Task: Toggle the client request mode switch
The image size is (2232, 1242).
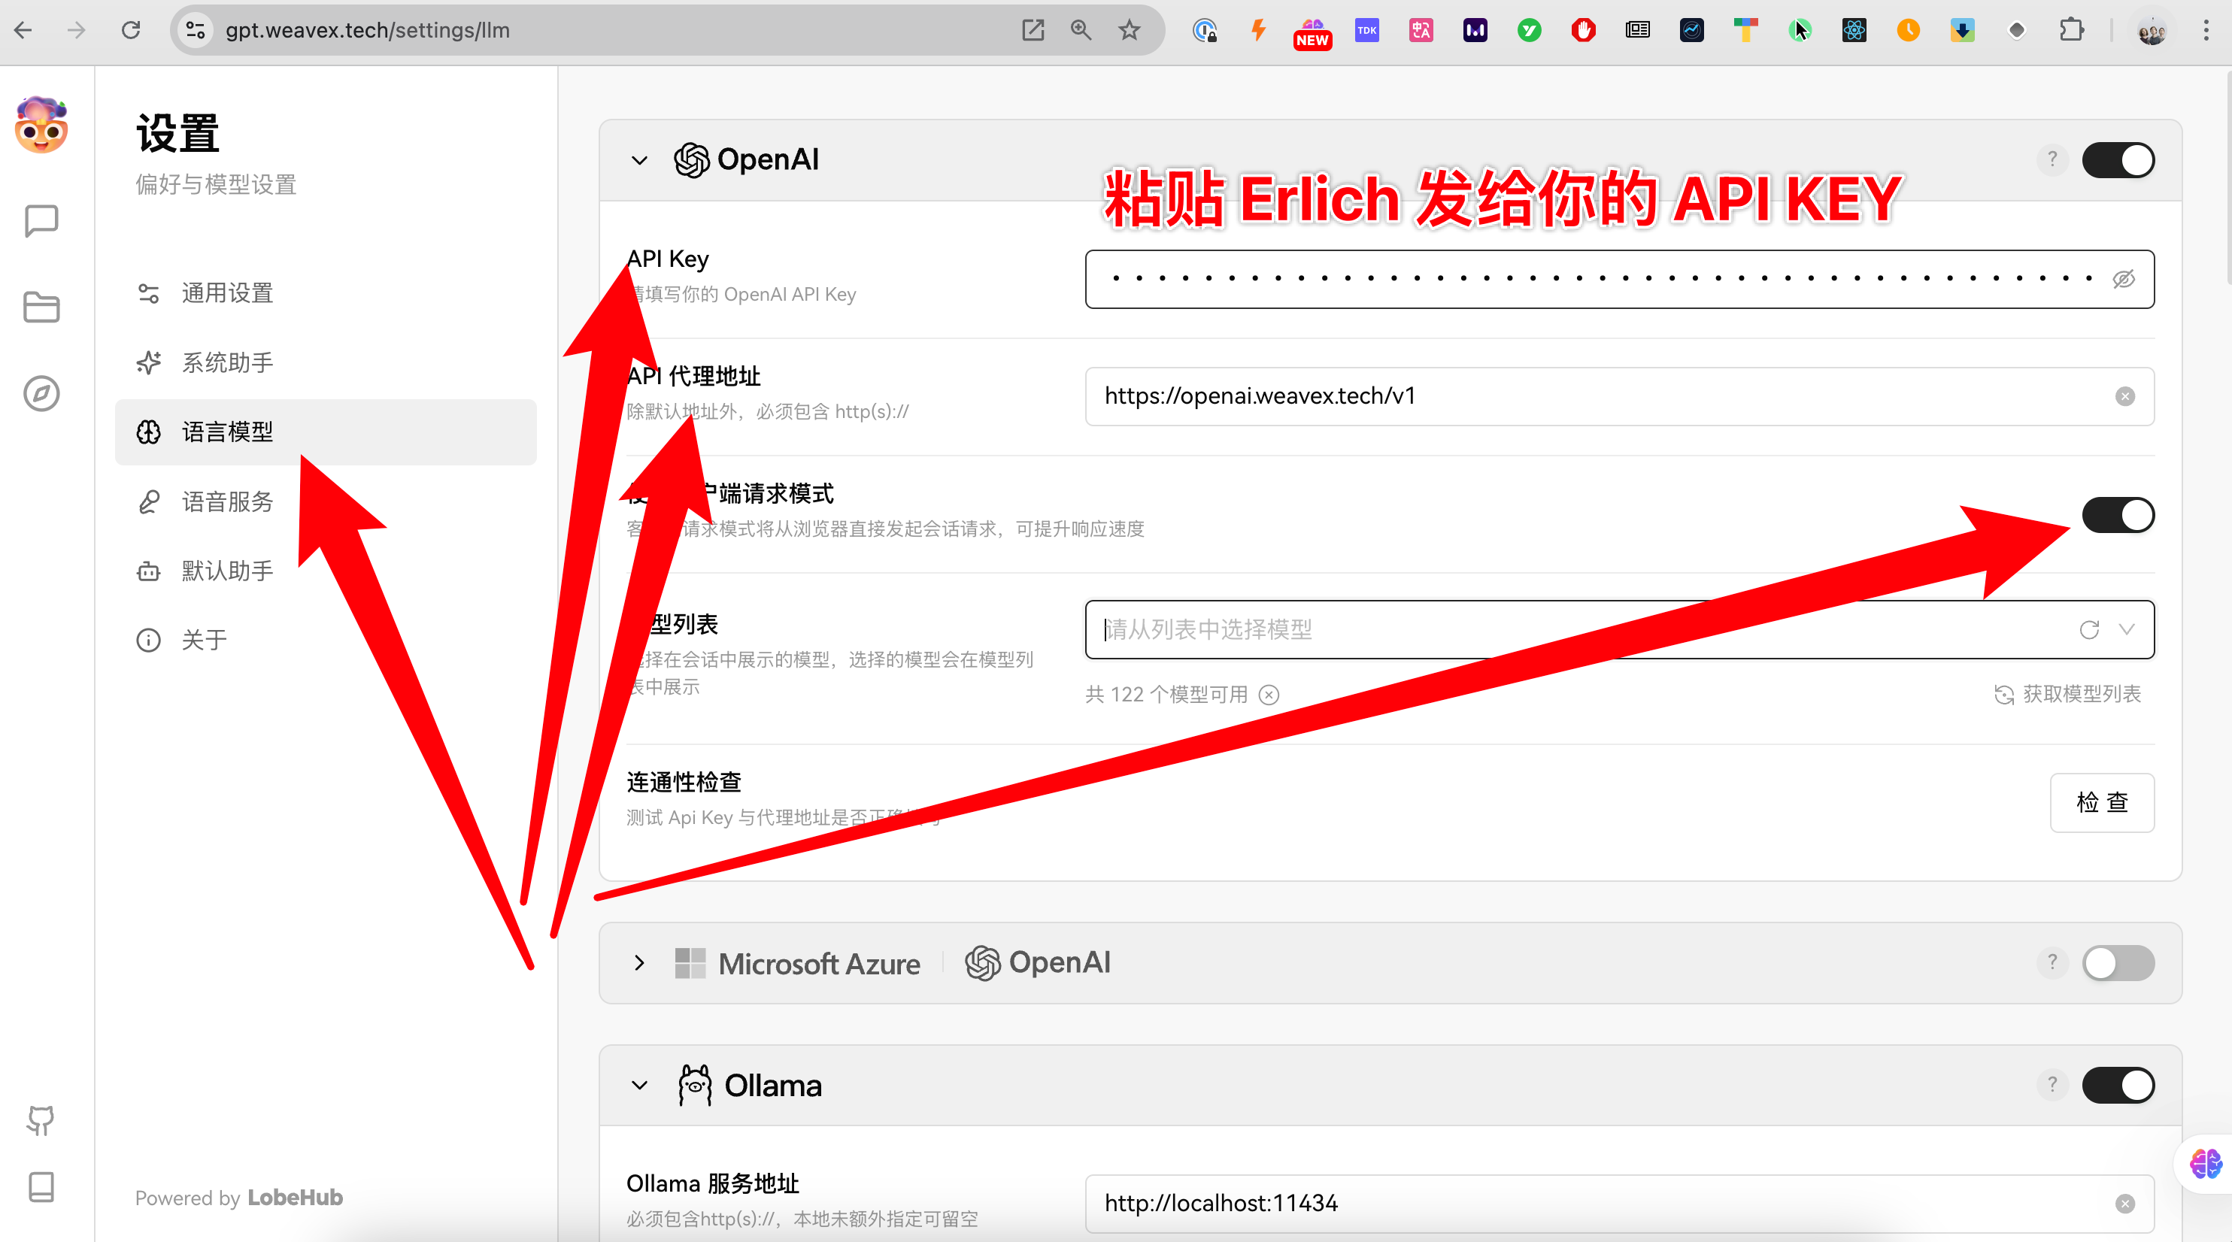Action: 2118,515
